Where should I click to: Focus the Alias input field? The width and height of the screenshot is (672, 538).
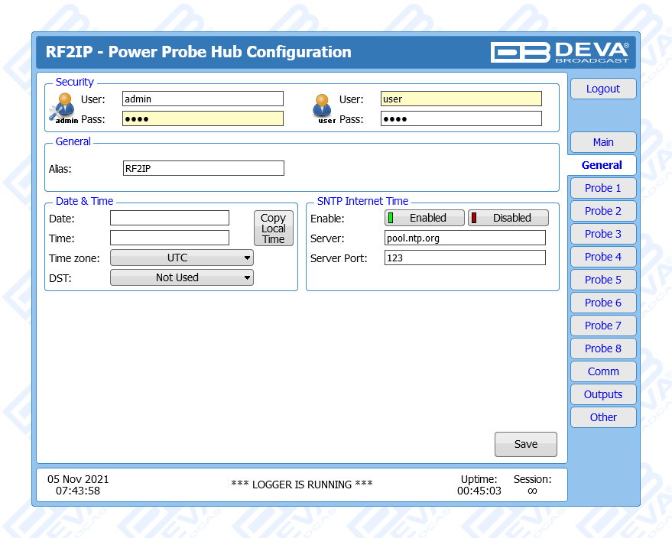point(203,168)
